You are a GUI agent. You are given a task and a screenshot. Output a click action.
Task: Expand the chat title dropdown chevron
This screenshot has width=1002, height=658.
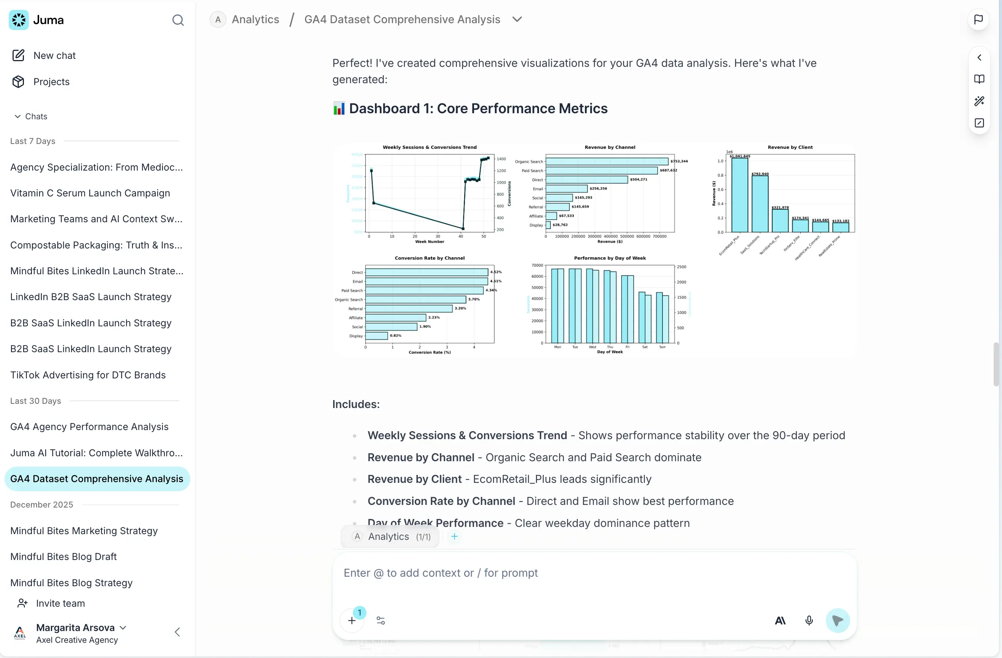pyautogui.click(x=517, y=19)
